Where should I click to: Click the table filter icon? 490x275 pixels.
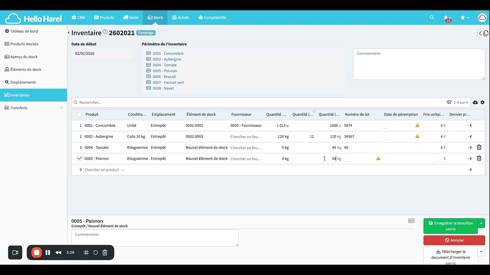(x=449, y=102)
